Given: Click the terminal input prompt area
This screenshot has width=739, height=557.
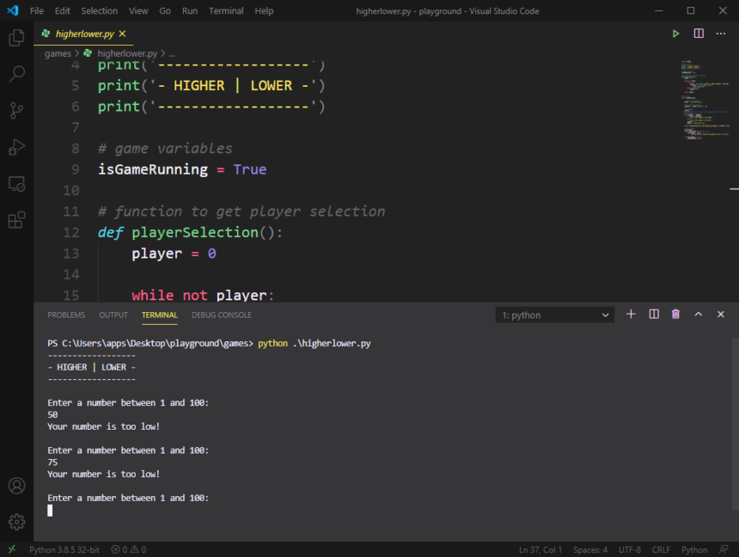Looking at the screenshot, I should [x=129, y=510].
